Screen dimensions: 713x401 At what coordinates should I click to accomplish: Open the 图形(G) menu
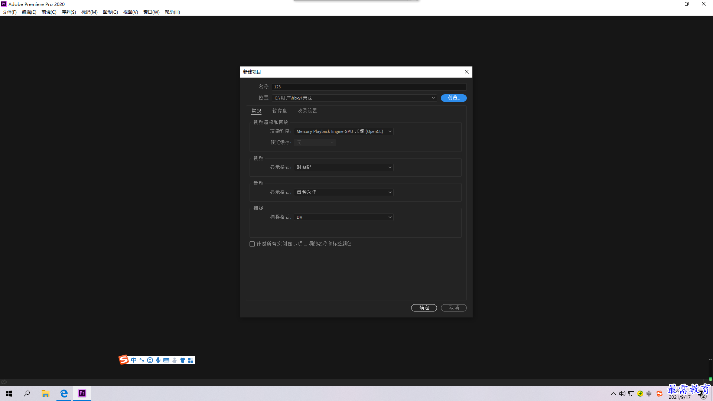(x=110, y=12)
